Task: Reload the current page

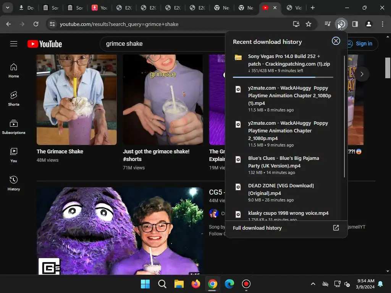Action: pos(36,24)
